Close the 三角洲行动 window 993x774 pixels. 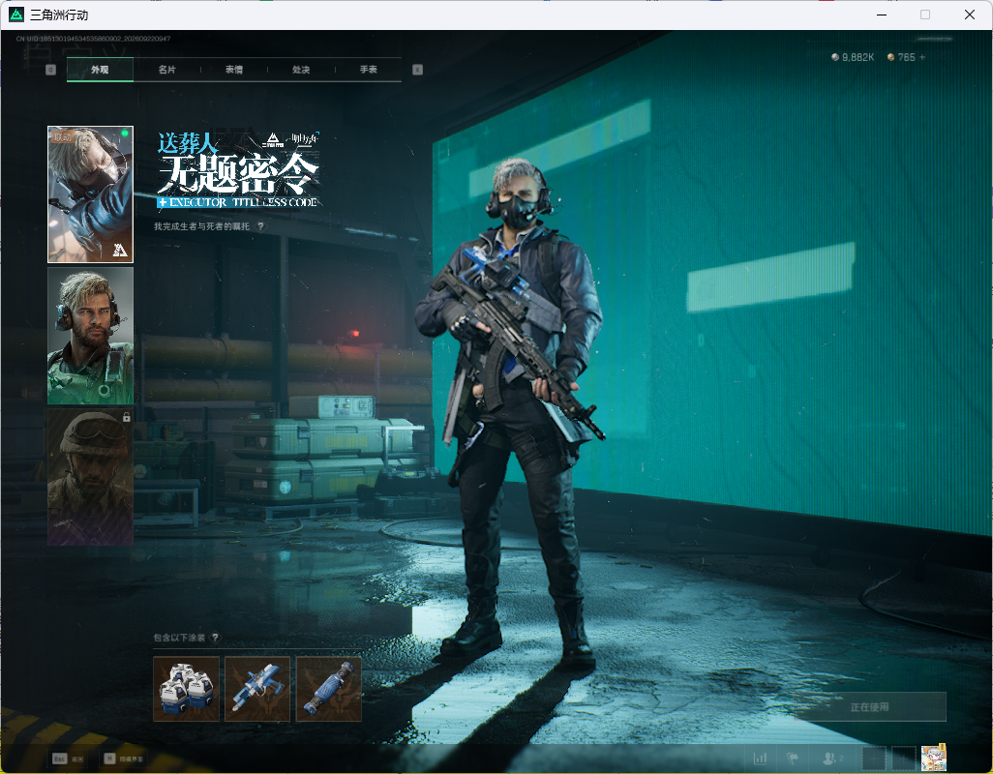pos(970,15)
